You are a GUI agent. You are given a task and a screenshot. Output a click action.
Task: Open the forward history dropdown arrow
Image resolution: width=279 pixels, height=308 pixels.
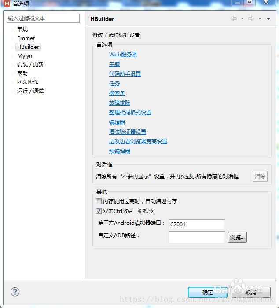(x=260, y=18)
